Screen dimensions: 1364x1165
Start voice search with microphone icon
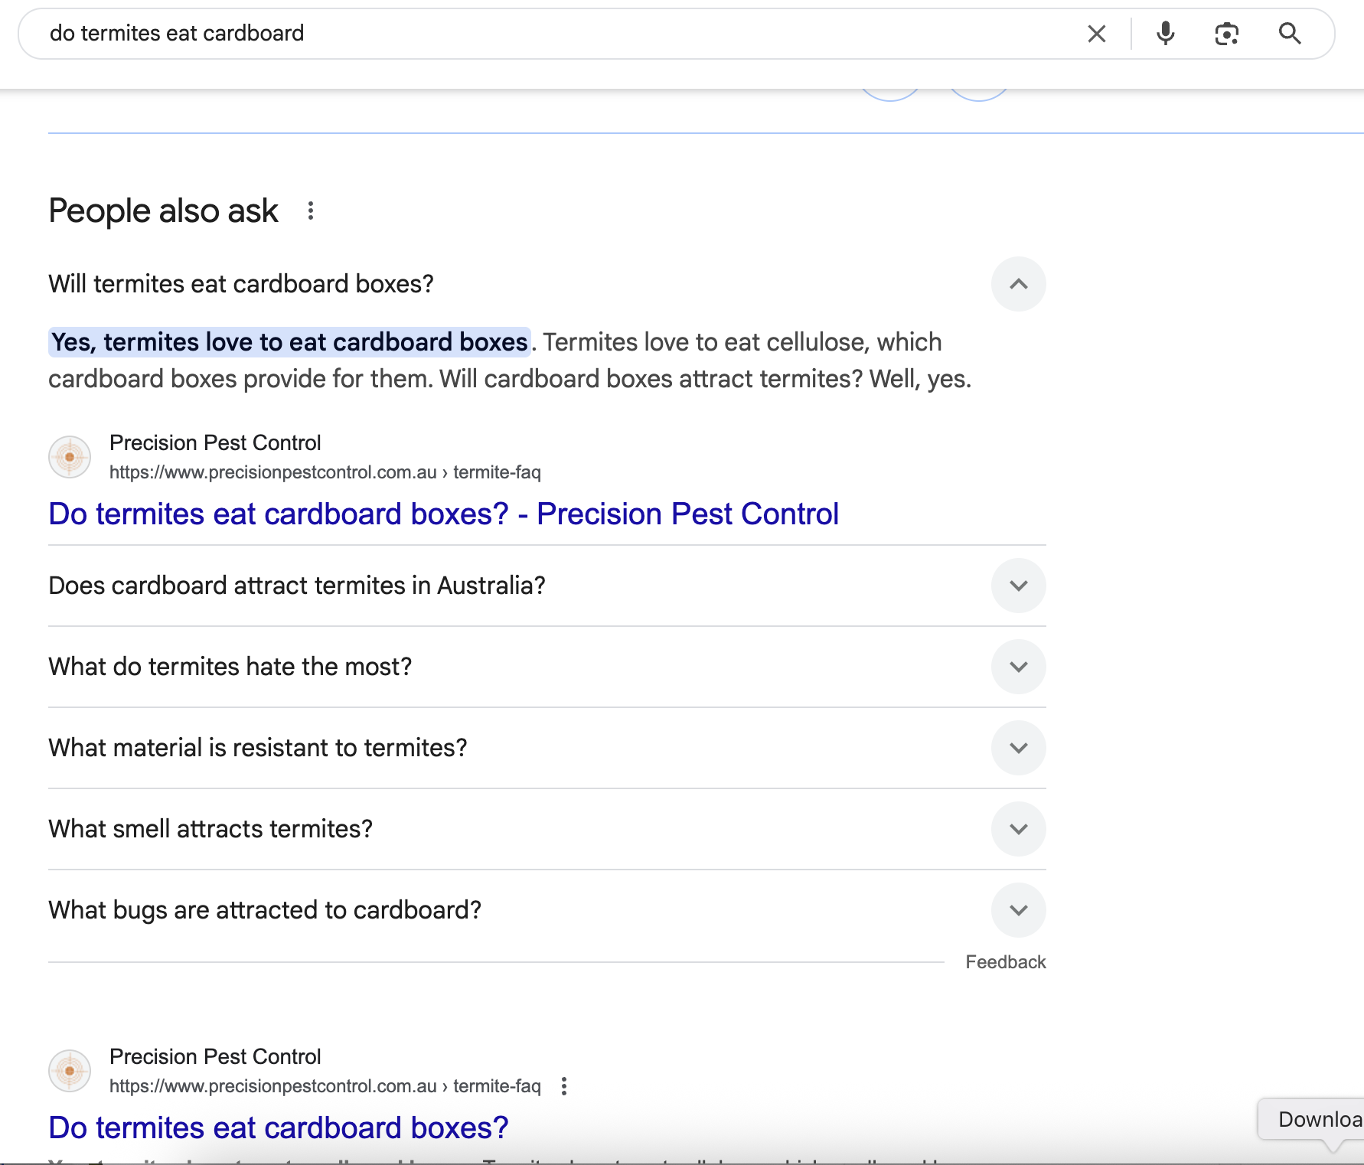point(1165,34)
